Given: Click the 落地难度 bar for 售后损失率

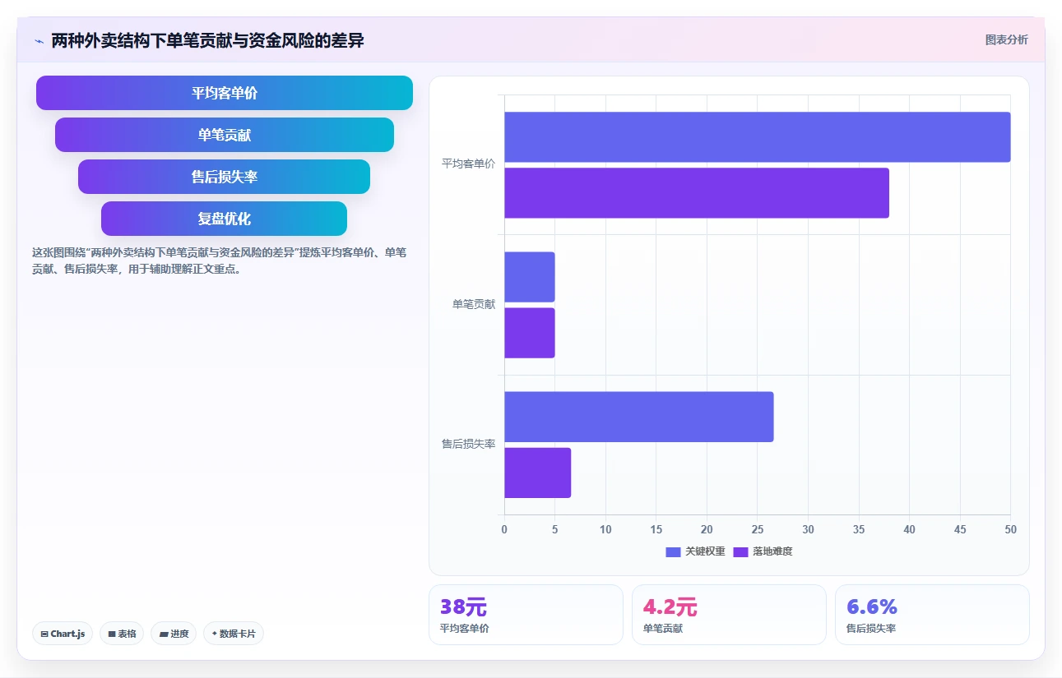Looking at the screenshot, I should point(537,473).
